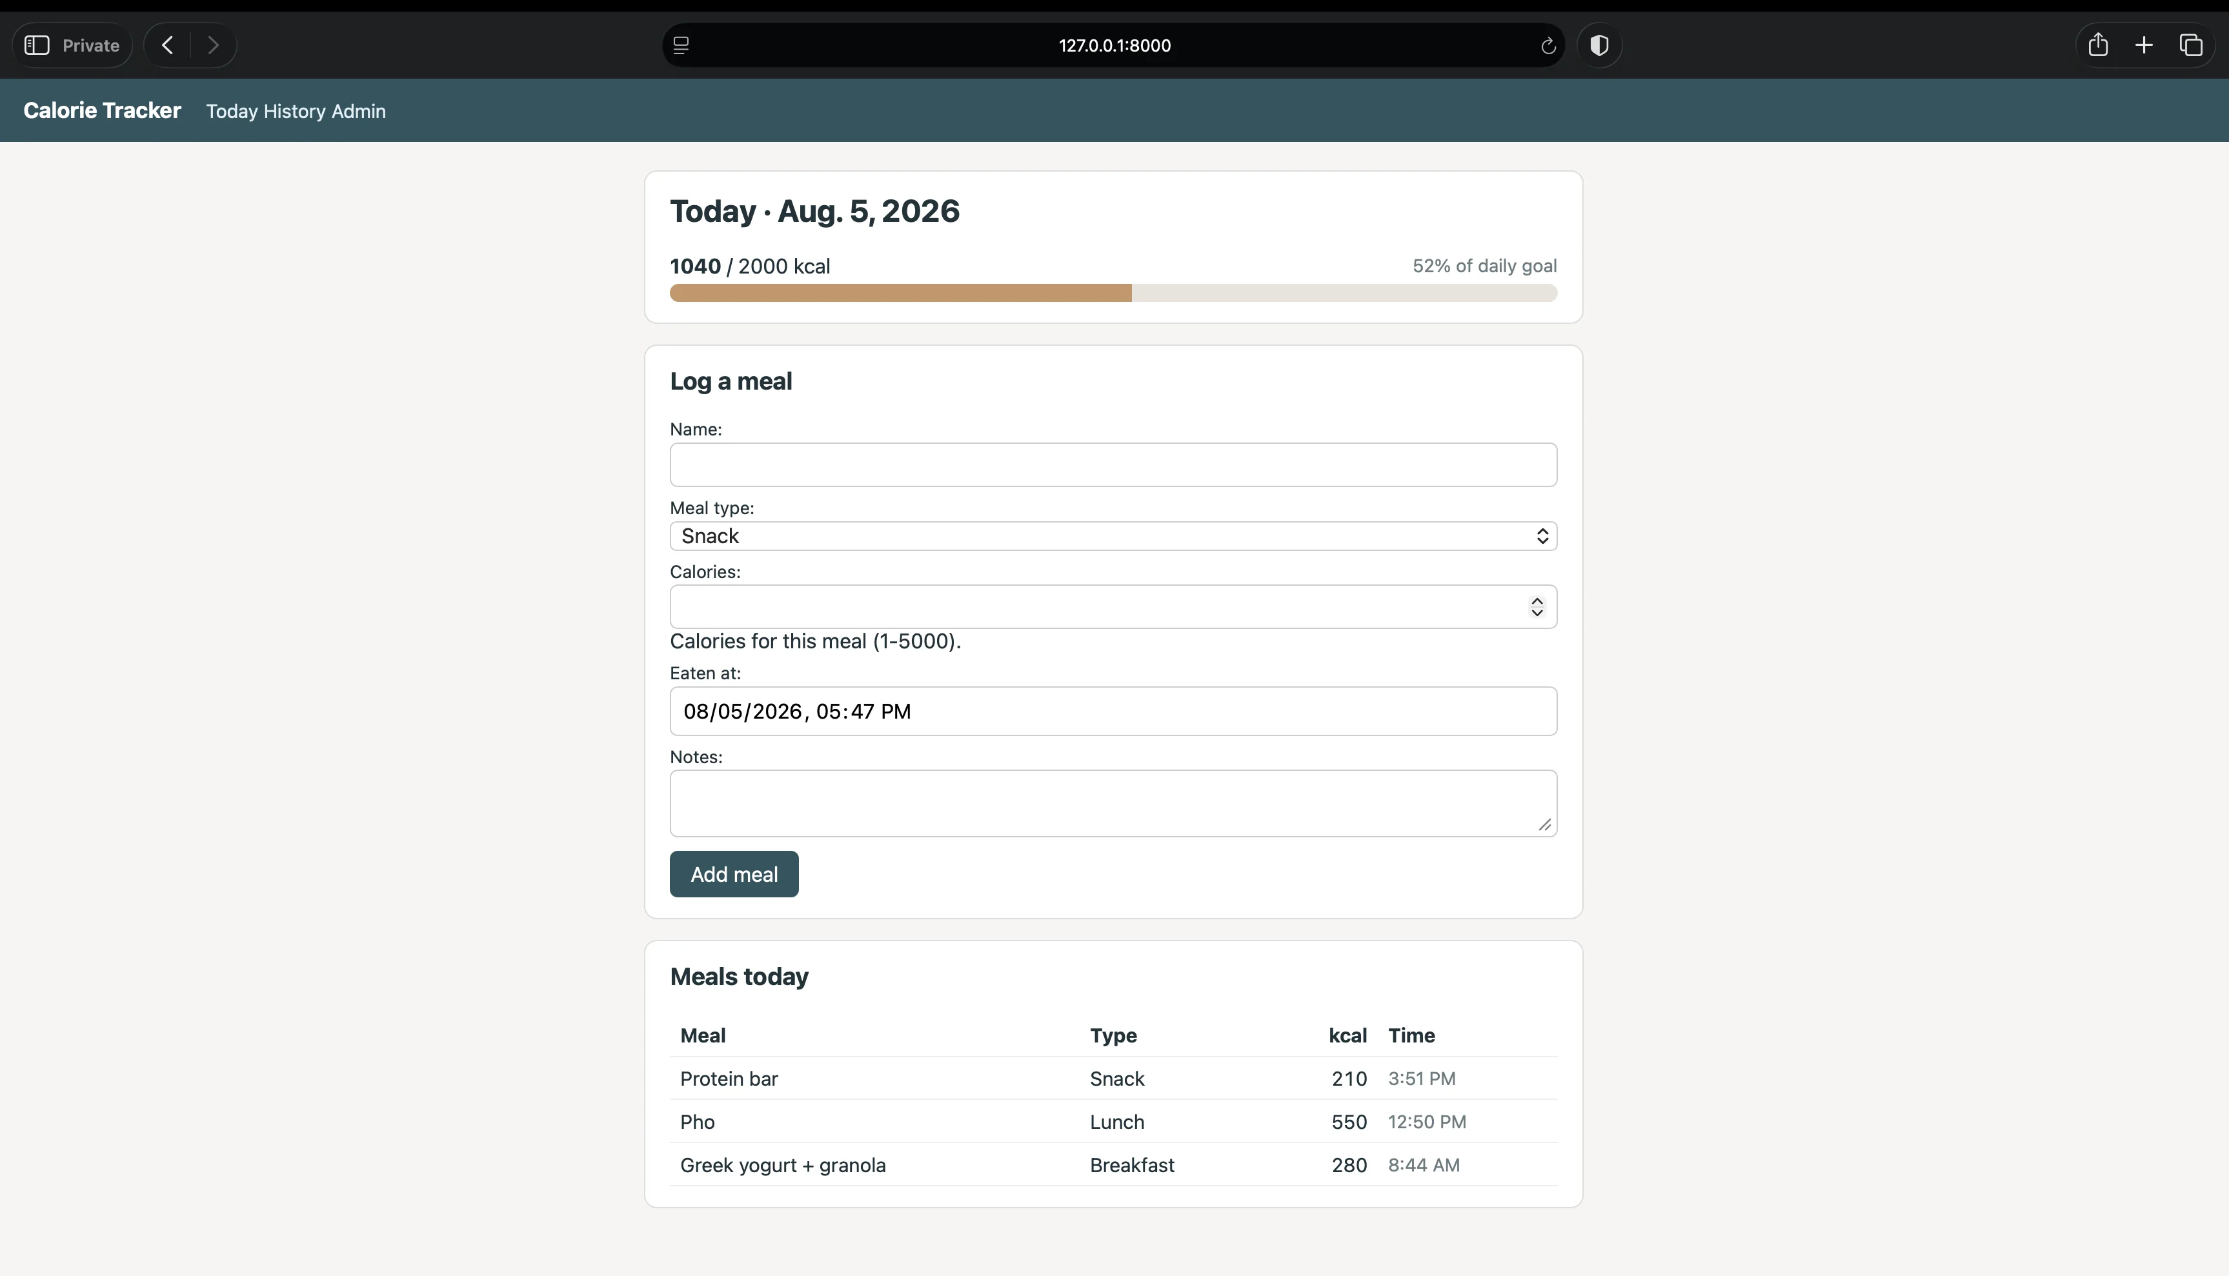The image size is (2229, 1276).
Task: Open the privacy shield report
Action: pyautogui.click(x=1599, y=46)
